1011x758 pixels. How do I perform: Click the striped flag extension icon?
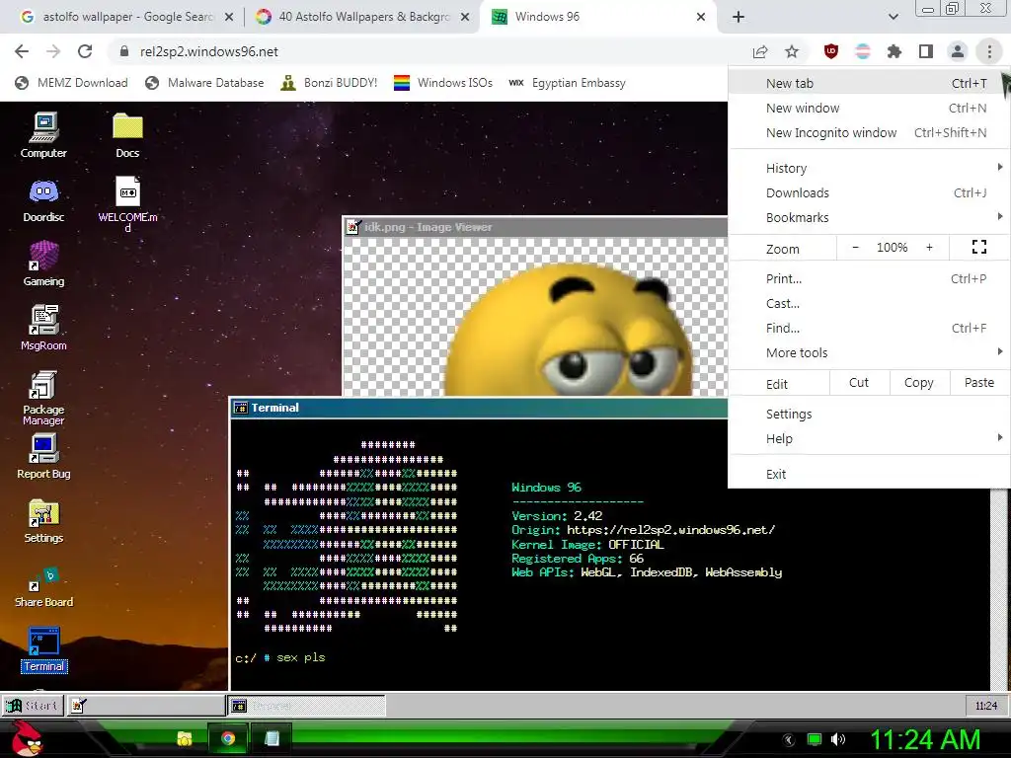coord(863,51)
